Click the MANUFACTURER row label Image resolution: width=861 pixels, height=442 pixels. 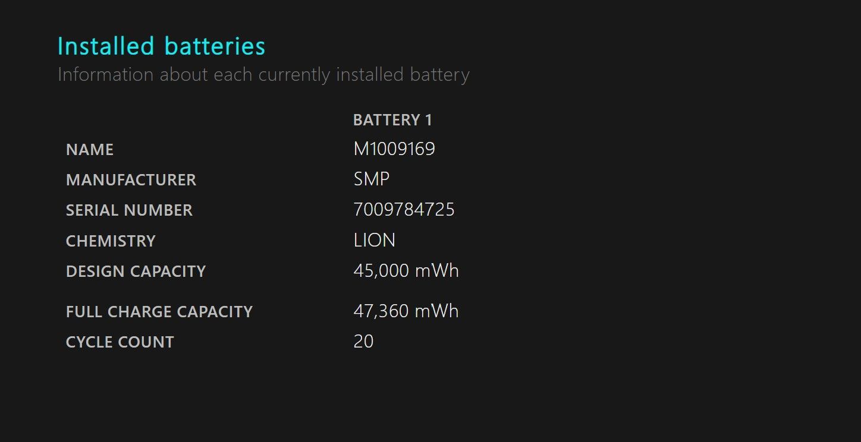click(131, 180)
